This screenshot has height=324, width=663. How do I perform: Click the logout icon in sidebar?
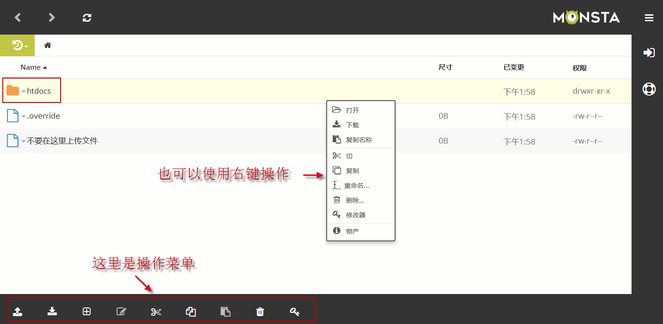649,52
